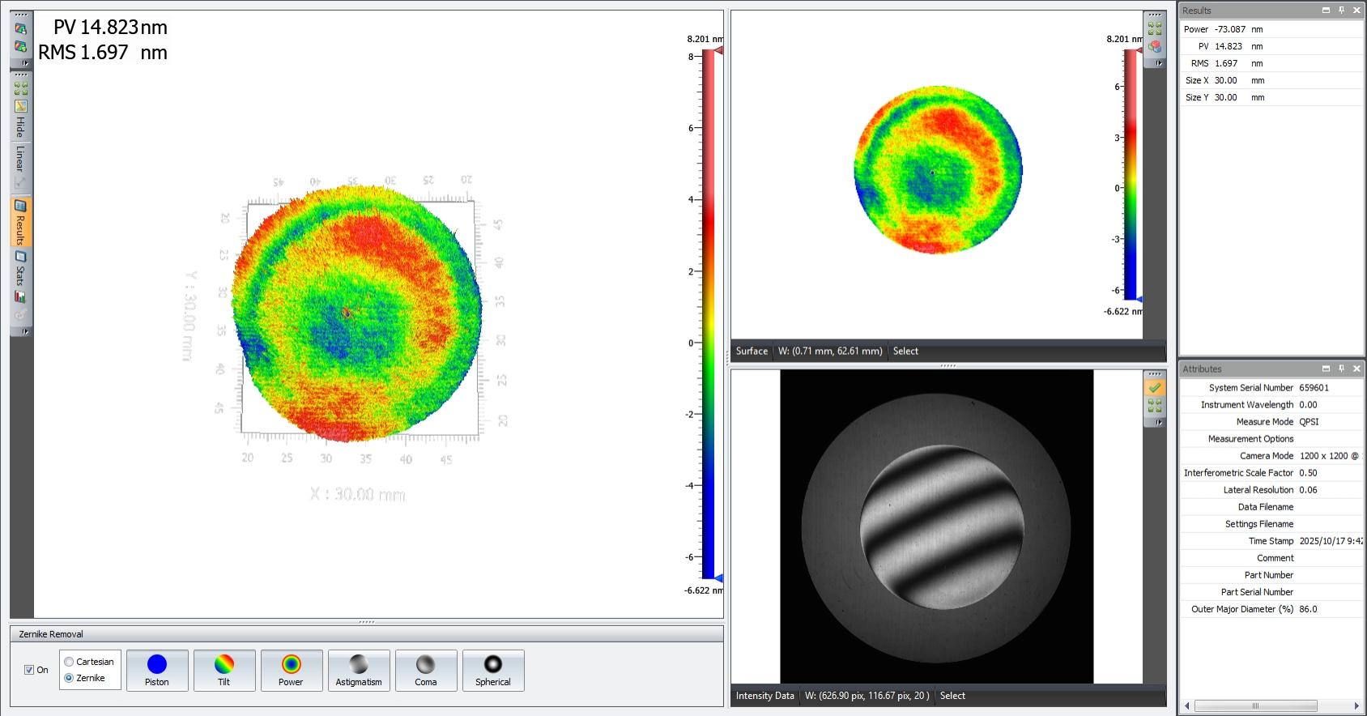The width and height of the screenshot is (1367, 716).
Task: Open the Stats tab in left sidebar
Action: (x=21, y=270)
